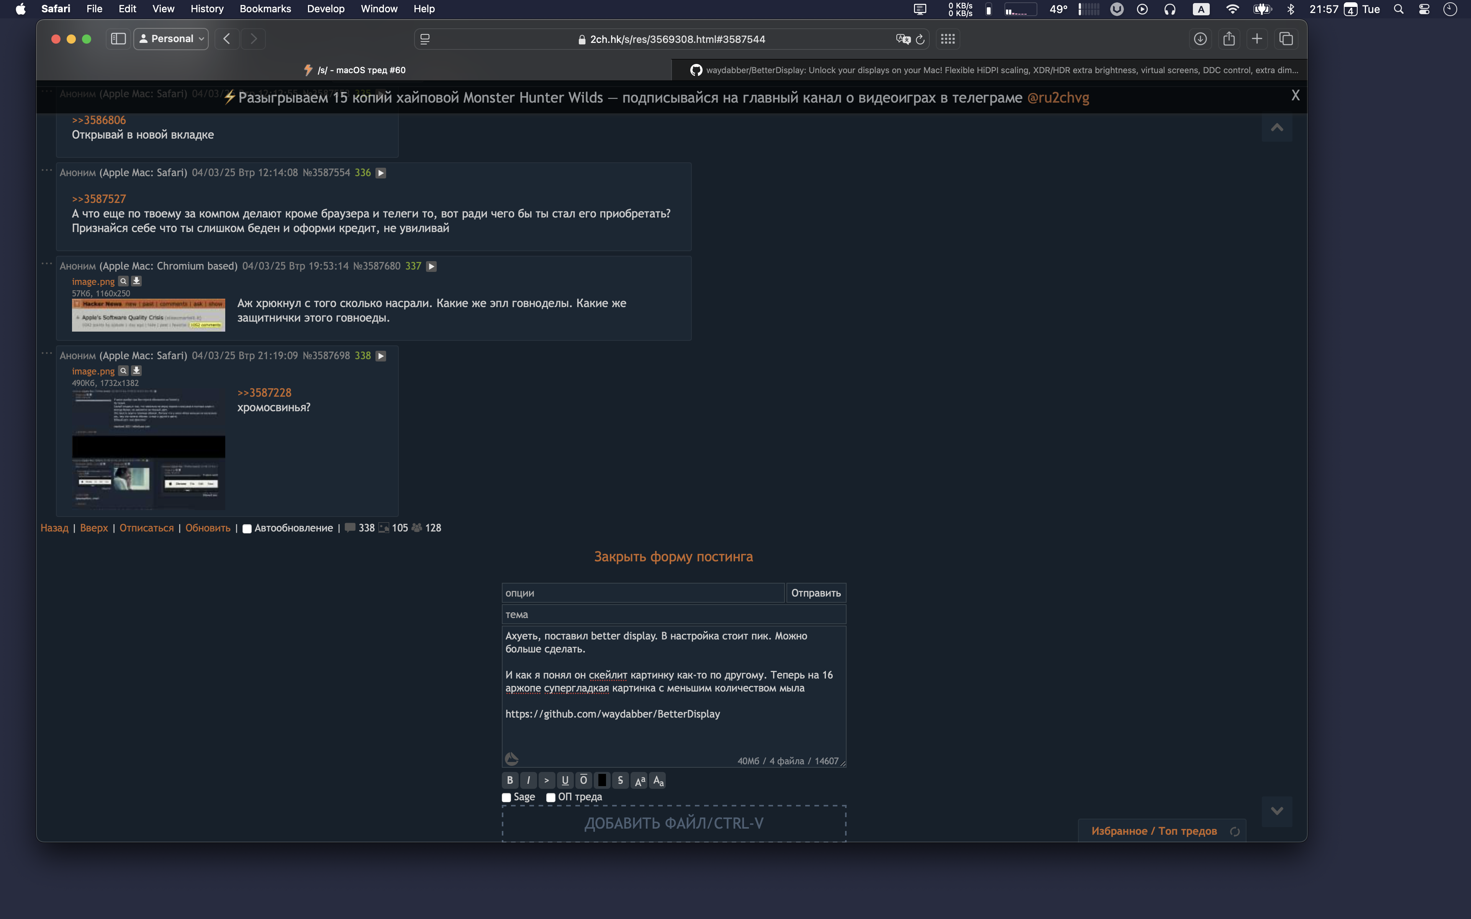The height and width of the screenshot is (919, 1471).
Task: Open post options dots for №3587698
Action: (46, 353)
